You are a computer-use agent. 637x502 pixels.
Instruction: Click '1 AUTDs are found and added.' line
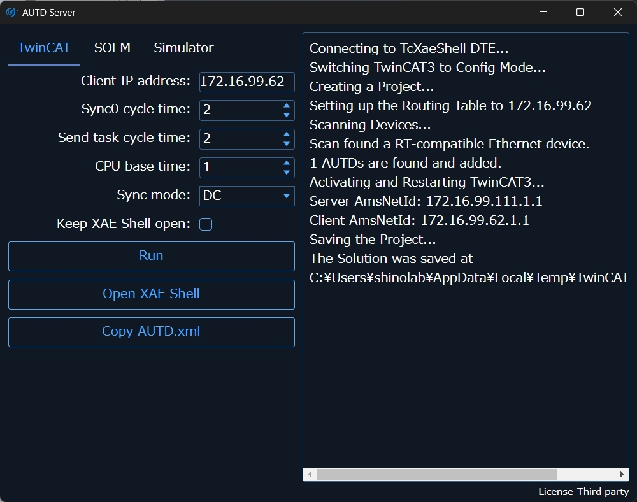click(x=405, y=163)
